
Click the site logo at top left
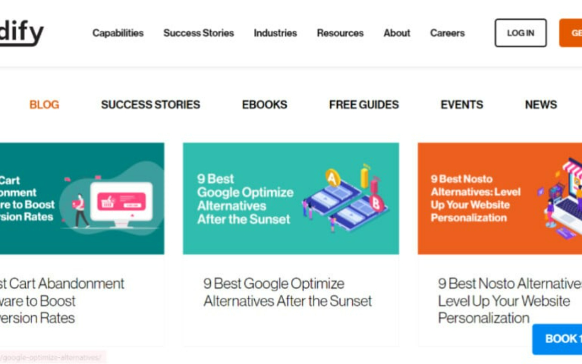click(x=21, y=32)
